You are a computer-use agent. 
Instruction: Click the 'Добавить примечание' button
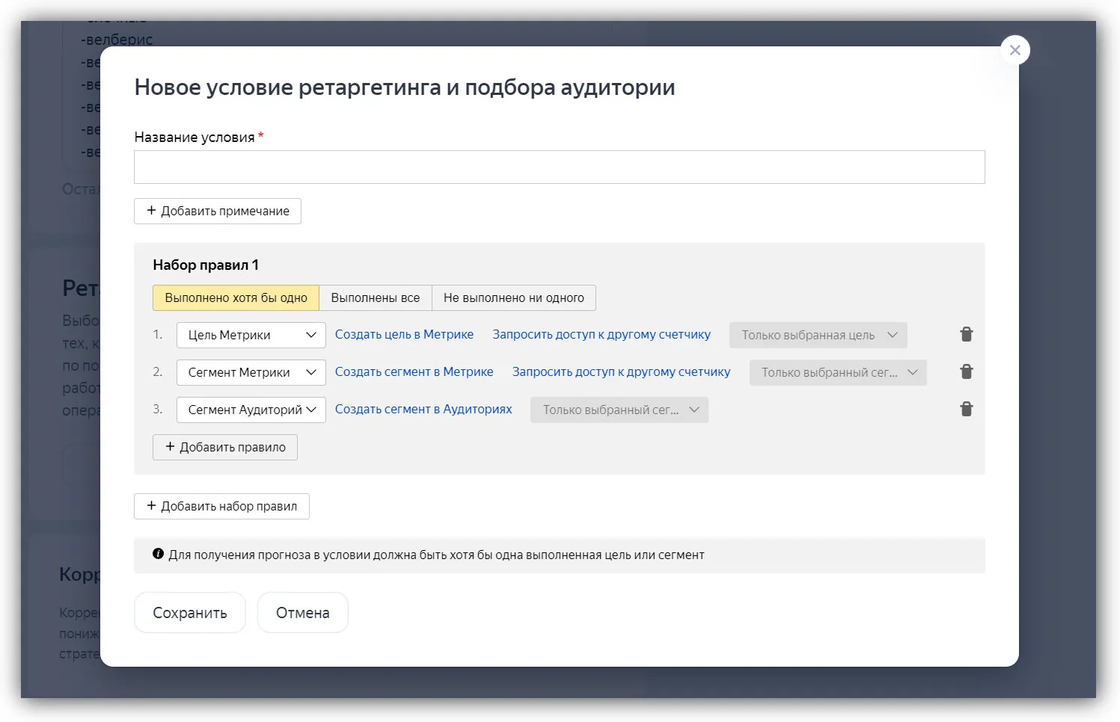coord(218,211)
